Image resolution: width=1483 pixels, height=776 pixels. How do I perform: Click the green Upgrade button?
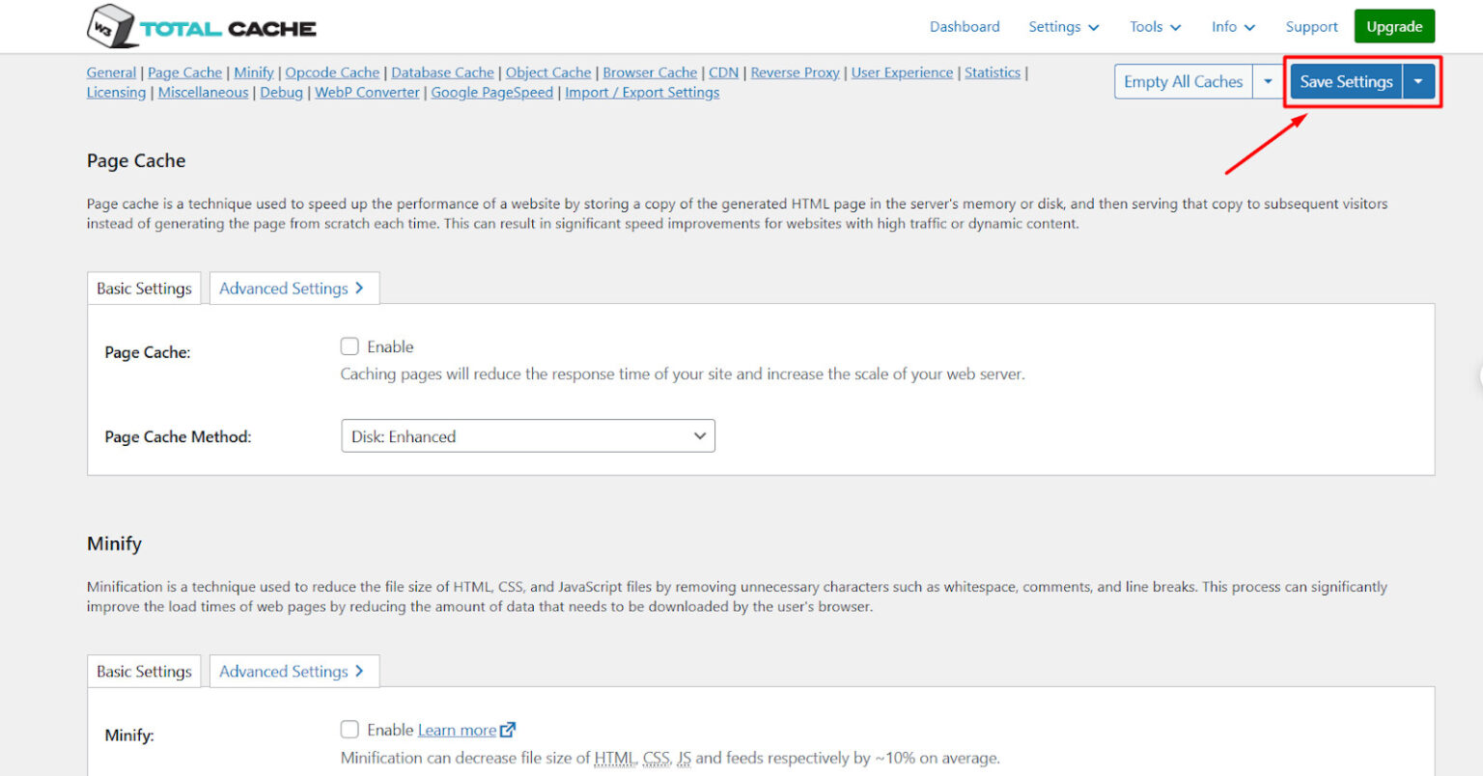[x=1394, y=27]
